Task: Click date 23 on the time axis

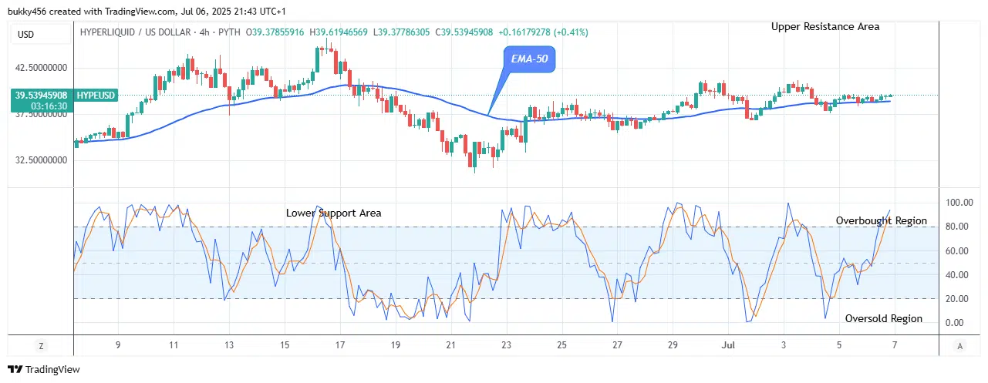Action: 506,346
